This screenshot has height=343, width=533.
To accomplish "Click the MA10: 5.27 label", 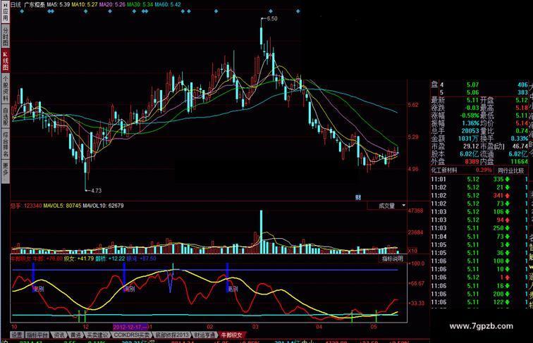I will pyautogui.click(x=84, y=5).
